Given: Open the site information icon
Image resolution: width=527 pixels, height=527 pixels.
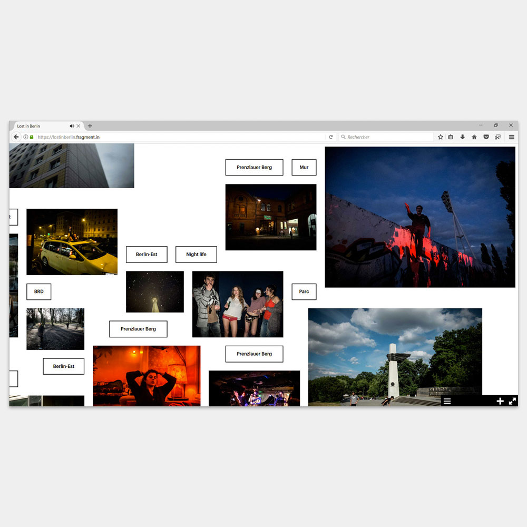Looking at the screenshot, I should pyautogui.click(x=25, y=137).
